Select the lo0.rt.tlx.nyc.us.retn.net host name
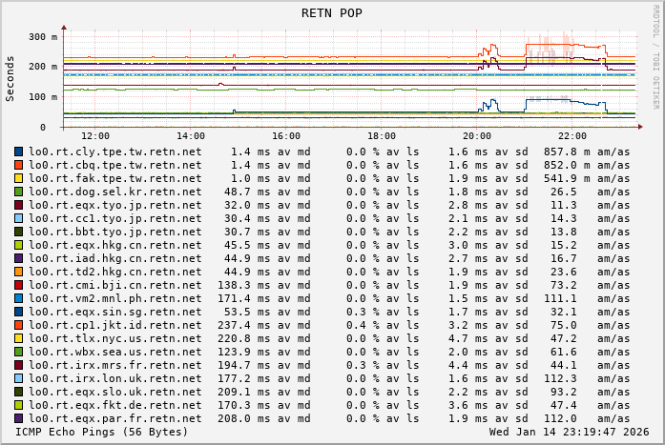Image resolution: width=665 pixels, height=445 pixels. coord(115,338)
